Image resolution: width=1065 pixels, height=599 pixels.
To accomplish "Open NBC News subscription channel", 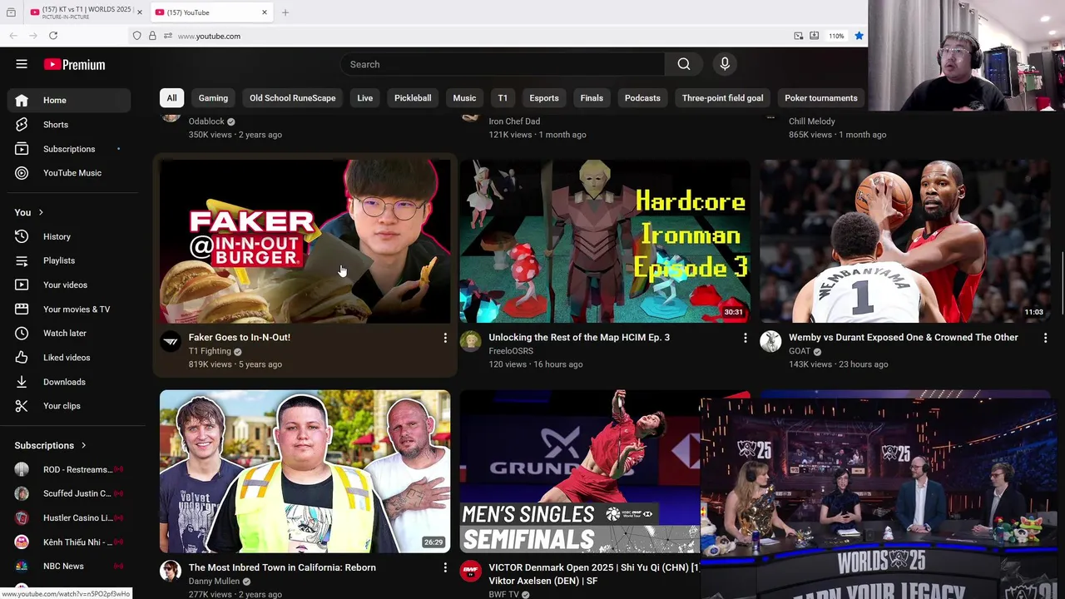I will click(70, 567).
